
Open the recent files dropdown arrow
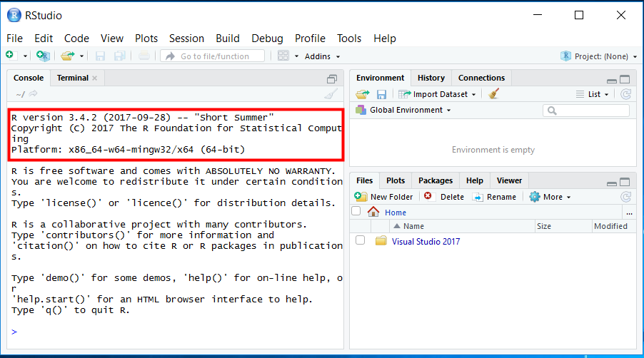pos(81,56)
